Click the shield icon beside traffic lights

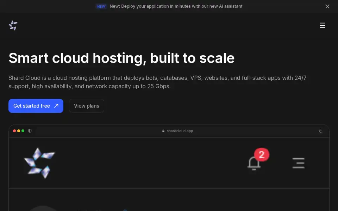tap(30, 131)
